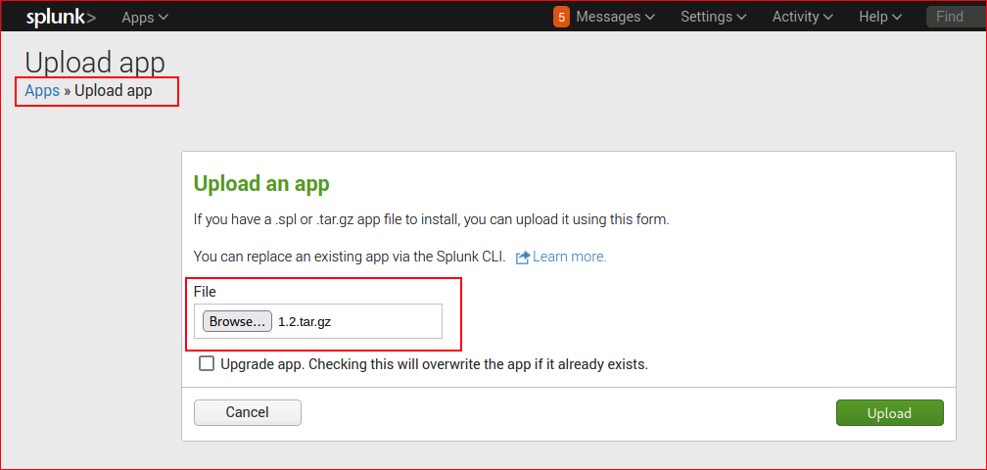The image size is (987, 470).
Task: Focus the Find search field
Action: [956, 17]
